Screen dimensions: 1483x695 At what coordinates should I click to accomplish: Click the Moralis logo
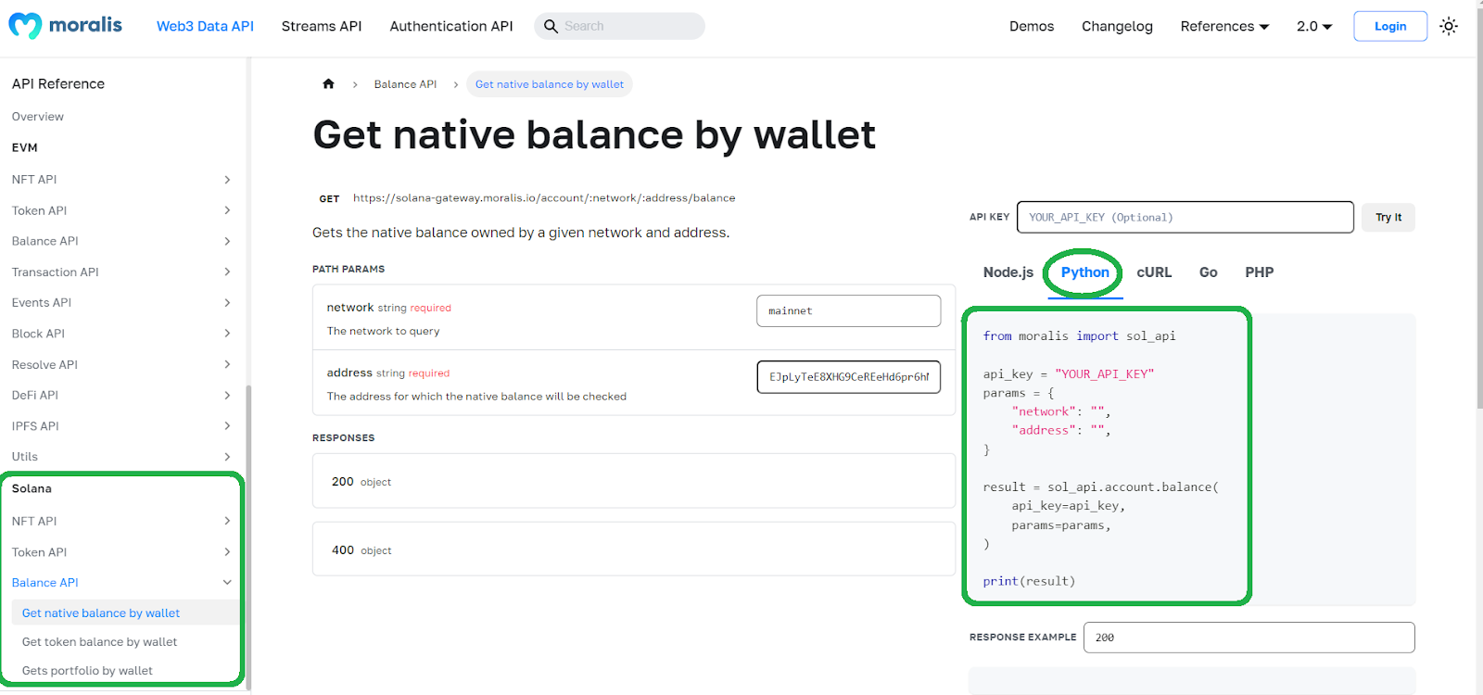point(65,26)
